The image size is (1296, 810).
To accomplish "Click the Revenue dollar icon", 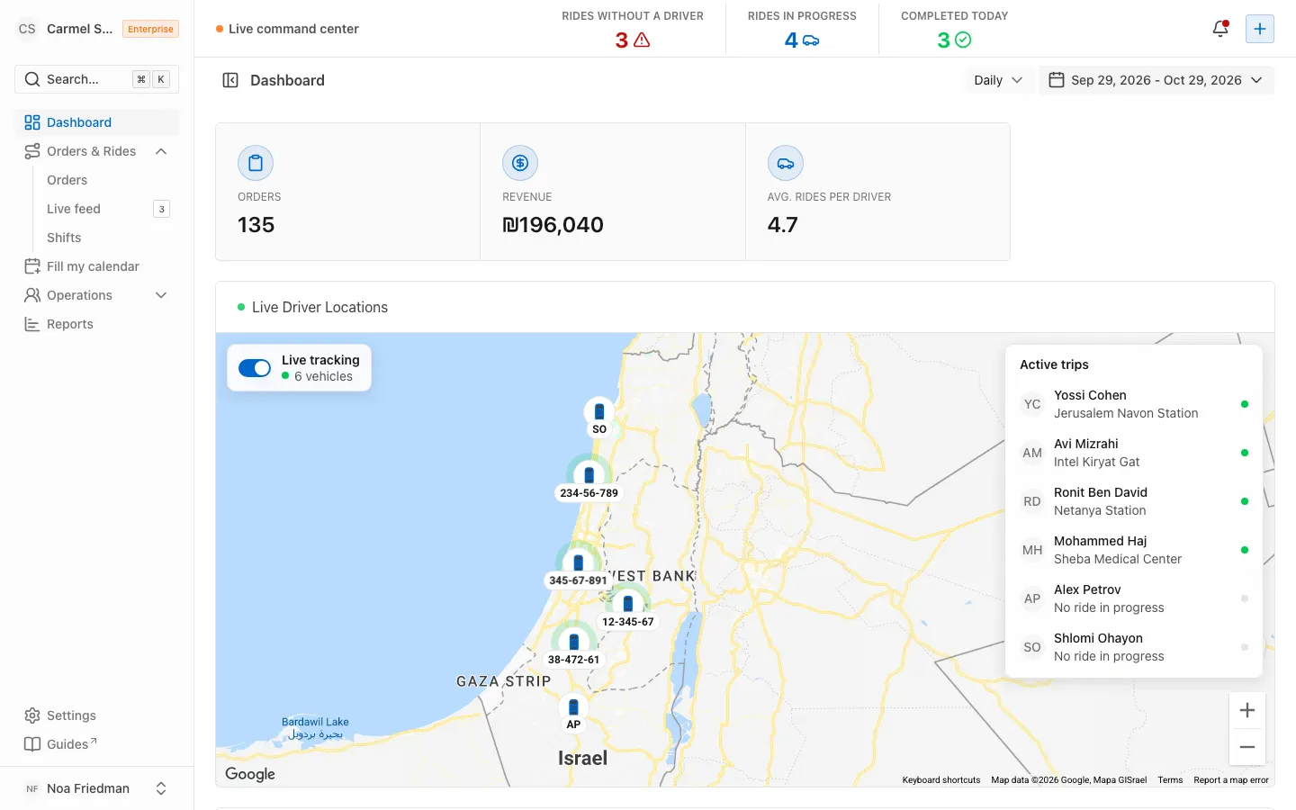I will (520, 163).
